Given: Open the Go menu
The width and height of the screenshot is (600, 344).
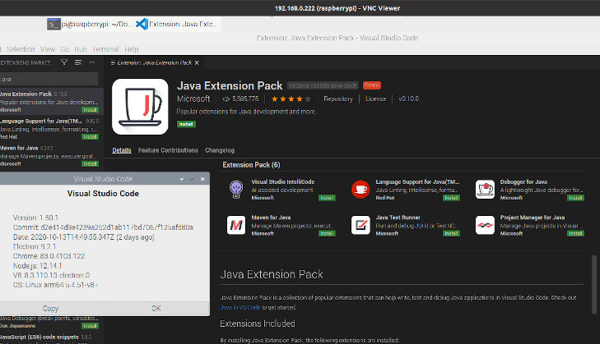Looking at the screenshot, I should [64, 49].
